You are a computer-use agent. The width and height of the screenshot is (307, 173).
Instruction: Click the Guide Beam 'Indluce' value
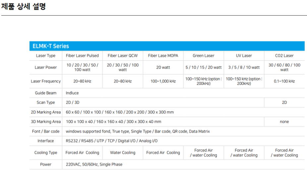[x=72, y=93]
